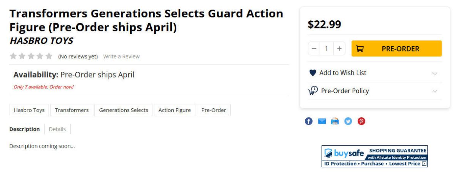The image size is (462, 196).
Task: Open the Write a Review link
Action: point(121,56)
